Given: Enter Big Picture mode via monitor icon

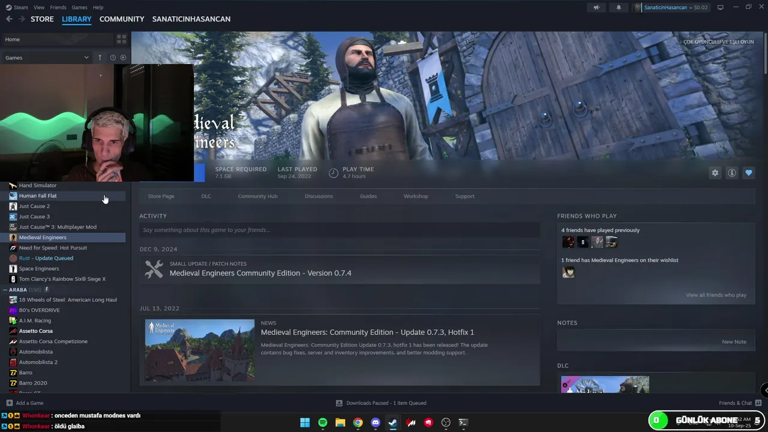Looking at the screenshot, I should tap(720, 7).
